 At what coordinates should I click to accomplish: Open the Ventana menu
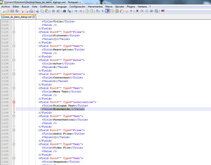click(142, 7)
